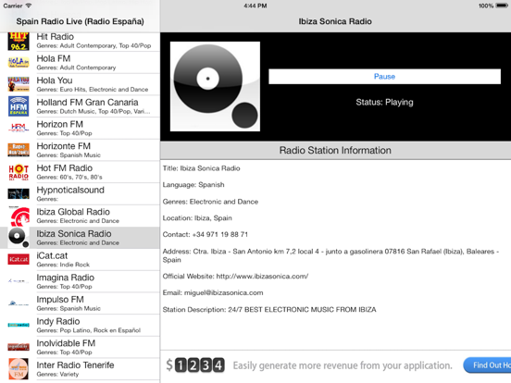Select the Impulso FM station logo
The width and height of the screenshot is (511, 383).
pos(19,303)
